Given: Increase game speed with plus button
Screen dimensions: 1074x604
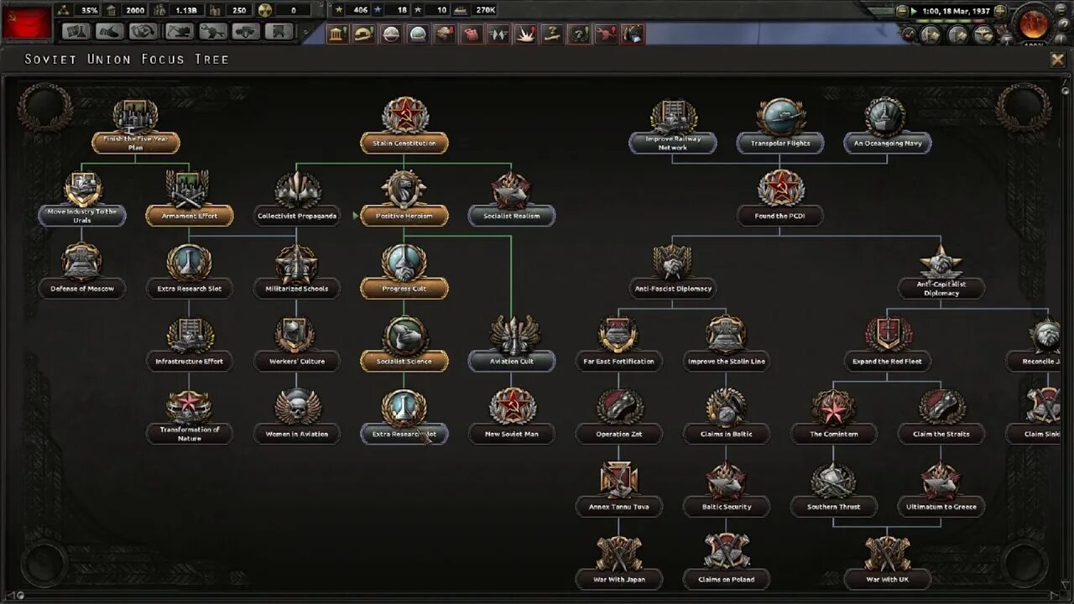Looking at the screenshot, I should (1000, 11).
